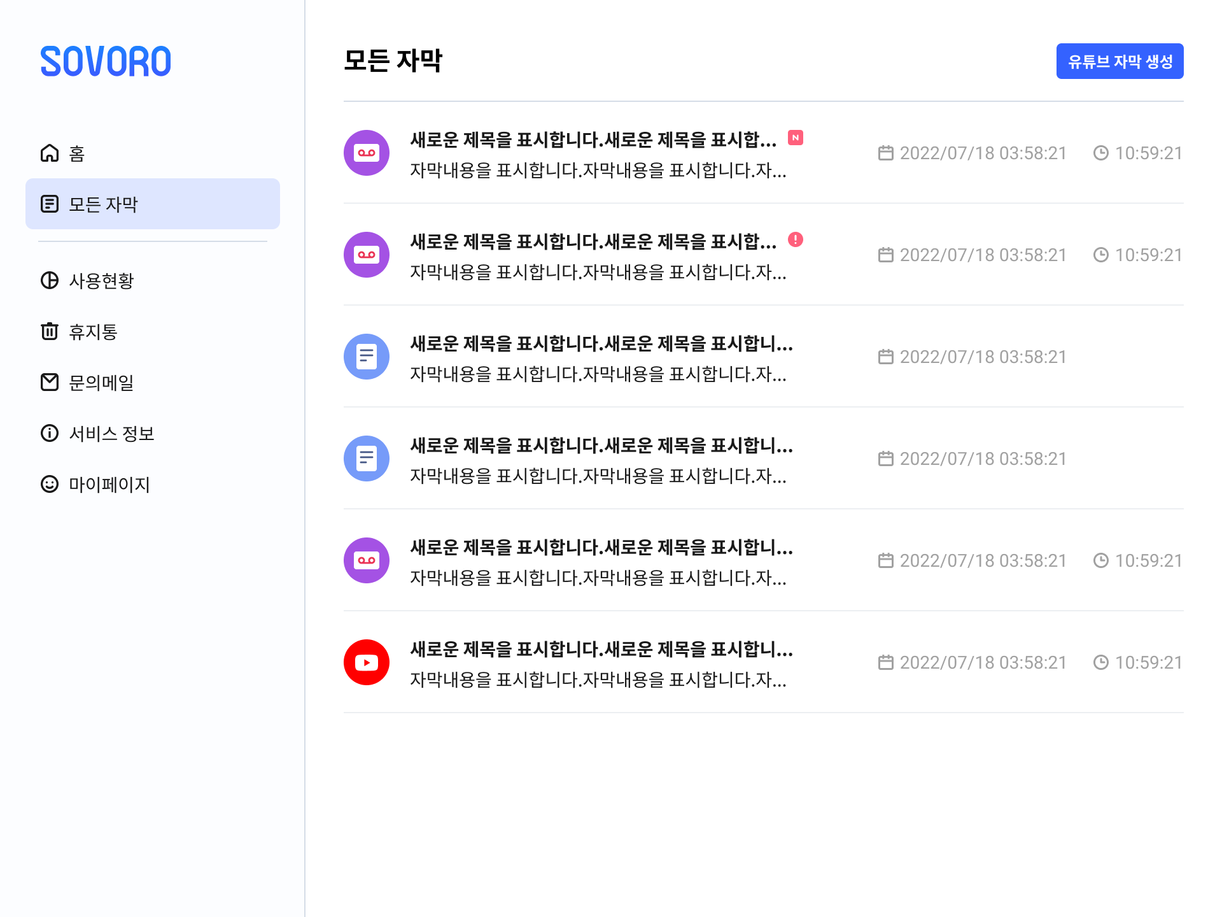Viewport: 1222px width, 917px height.
Task: Click the calendar icon in the first row
Action: coord(886,153)
